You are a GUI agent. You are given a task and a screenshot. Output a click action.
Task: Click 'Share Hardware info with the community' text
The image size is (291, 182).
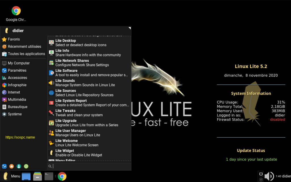pos(88,55)
